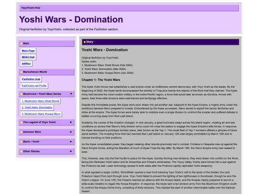Click 'Original fanfiction by YoyoYoshi.' in story
The width and height of the screenshot is (258, 194).
pyautogui.click(x=100, y=58)
